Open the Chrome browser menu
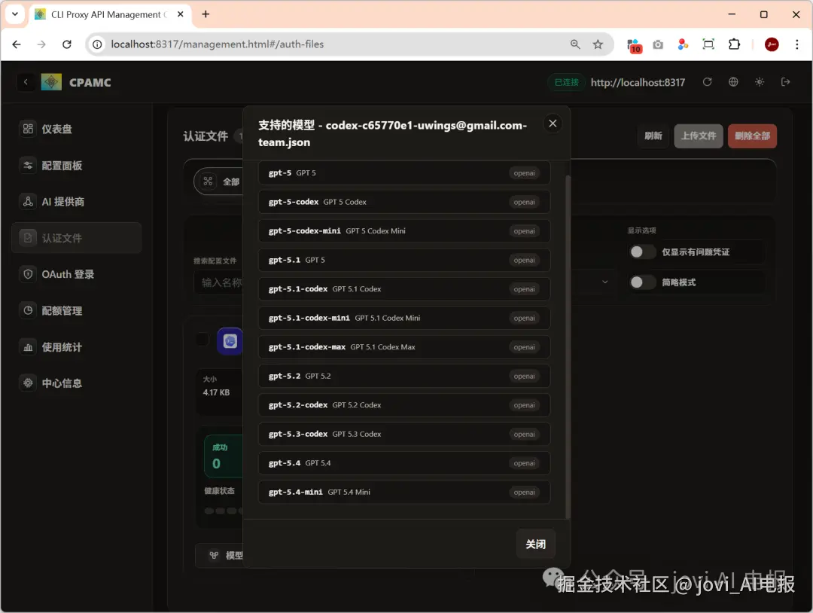This screenshot has height=613, width=813. coord(797,44)
